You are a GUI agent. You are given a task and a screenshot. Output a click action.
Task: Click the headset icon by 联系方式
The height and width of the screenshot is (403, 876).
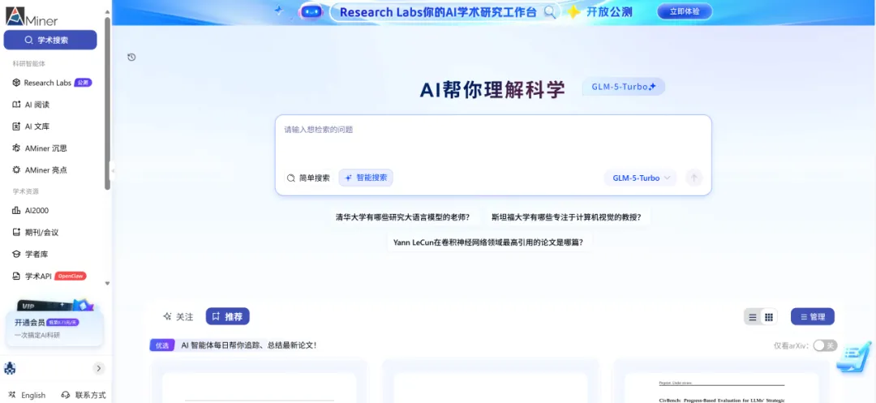(66, 395)
